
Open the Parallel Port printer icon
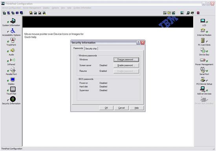click(x=13, y=70)
